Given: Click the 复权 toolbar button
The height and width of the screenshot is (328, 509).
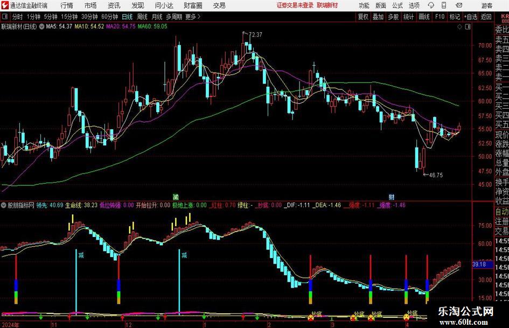Looking at the screenshot, I should point(363,17).
